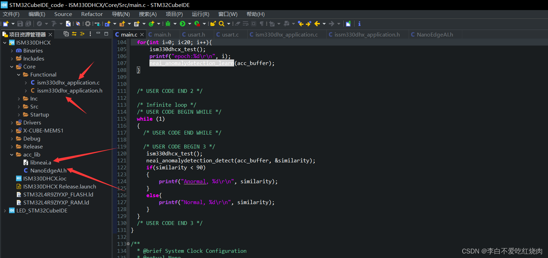548x258 pixels.
Task: Click the highlighted neai_anomalydetection_learn text
Action: [x=192, y=63]
